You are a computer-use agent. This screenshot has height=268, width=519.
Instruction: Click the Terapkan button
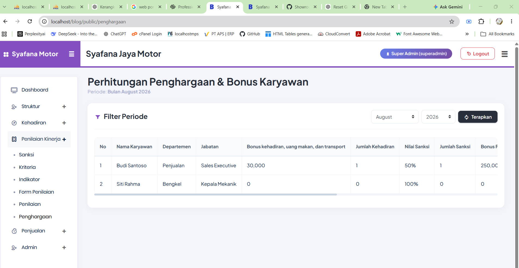point(478,117)
